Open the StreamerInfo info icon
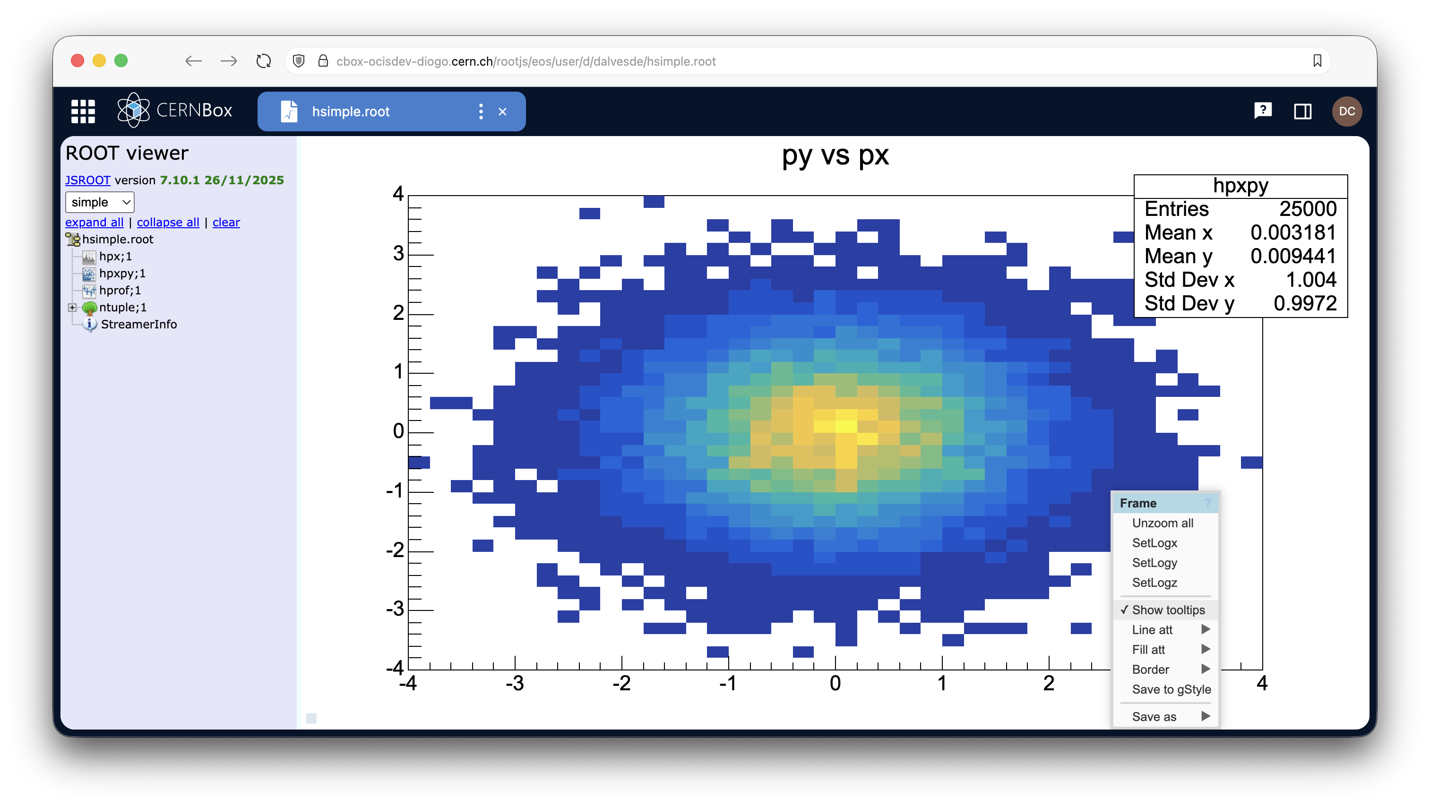 (x=90, y=325)
